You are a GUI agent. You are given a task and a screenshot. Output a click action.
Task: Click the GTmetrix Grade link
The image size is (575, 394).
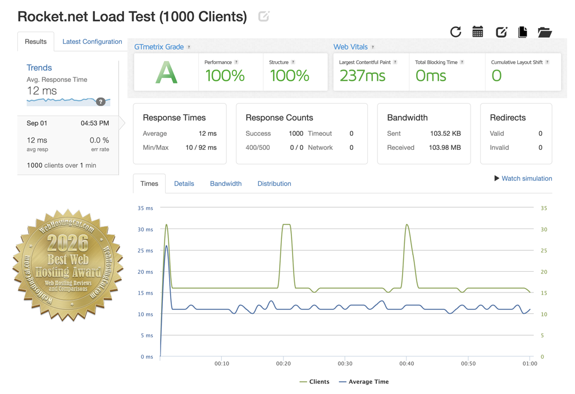pyautogui.click(x=159, y=47)
